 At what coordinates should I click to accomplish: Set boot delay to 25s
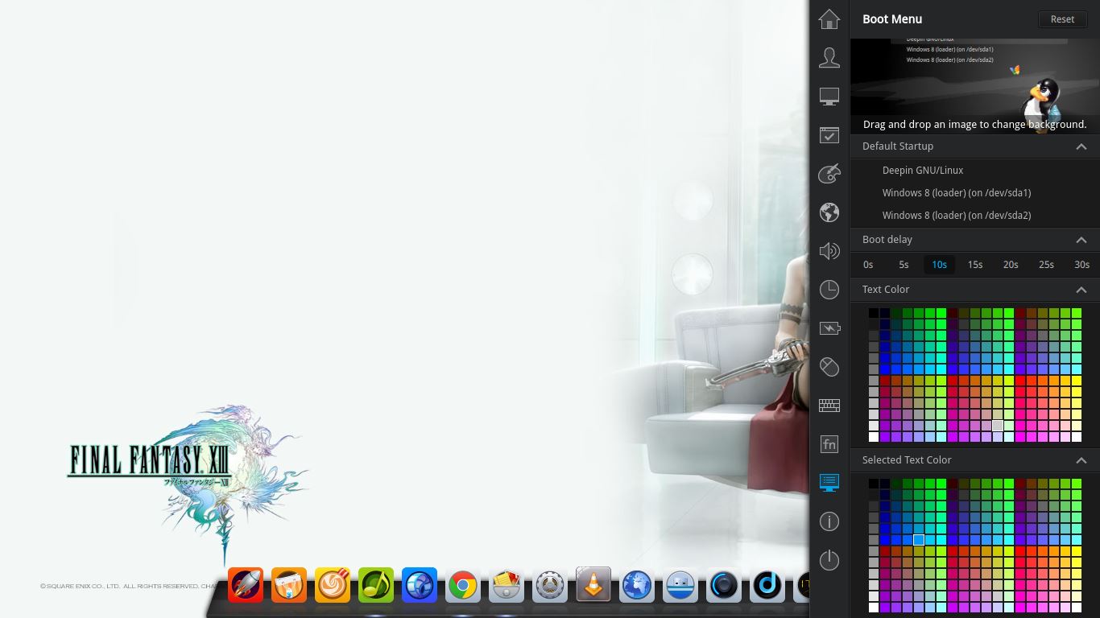1046,264
